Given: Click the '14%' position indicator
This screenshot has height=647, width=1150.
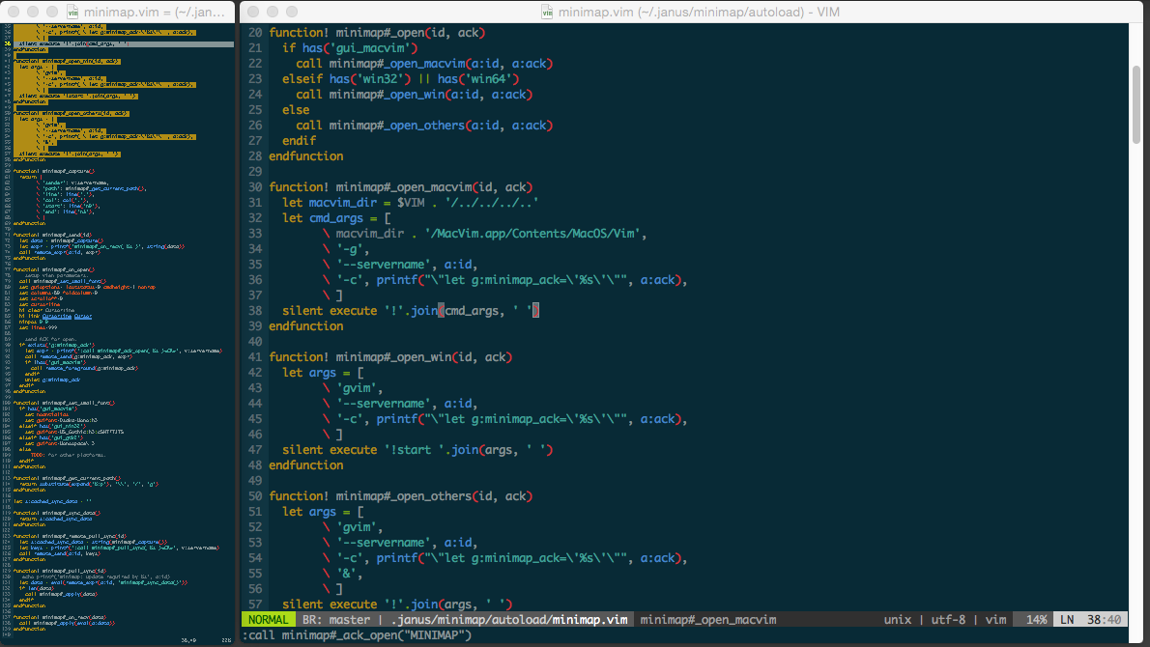Looking at the screenshot, I should tap(1036, 620).
